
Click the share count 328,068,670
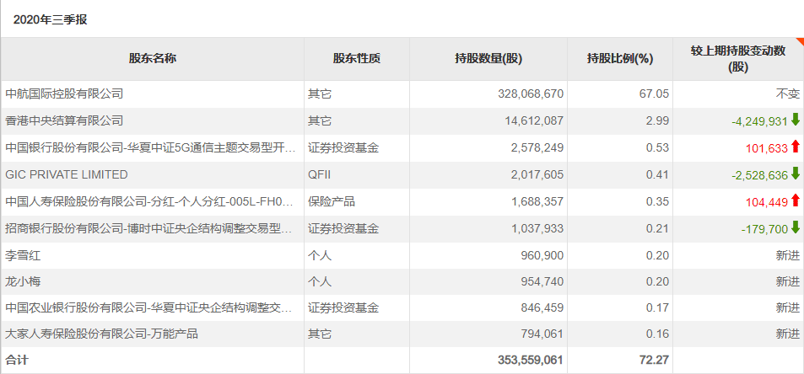[530, 93]
